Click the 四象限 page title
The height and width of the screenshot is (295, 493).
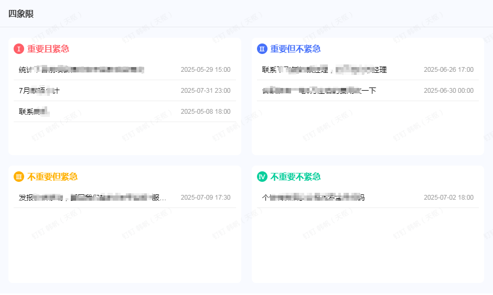[21, 14]
